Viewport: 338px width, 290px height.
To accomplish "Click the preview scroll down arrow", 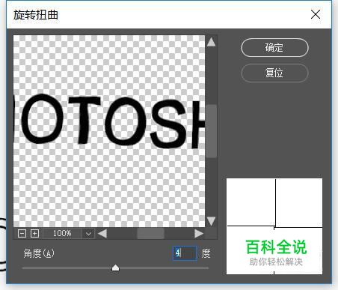I will pyautogui.click(x=211, y=221).
